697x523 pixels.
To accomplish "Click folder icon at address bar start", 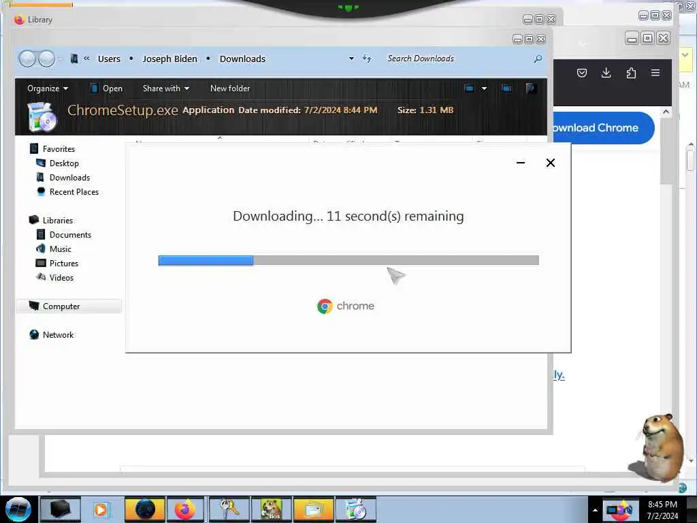I will click(74, 59).
